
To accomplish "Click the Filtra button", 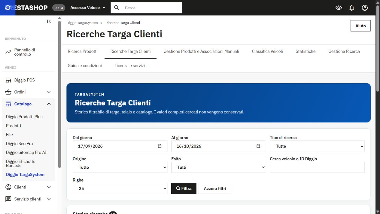I will click(x=184, y=188).
